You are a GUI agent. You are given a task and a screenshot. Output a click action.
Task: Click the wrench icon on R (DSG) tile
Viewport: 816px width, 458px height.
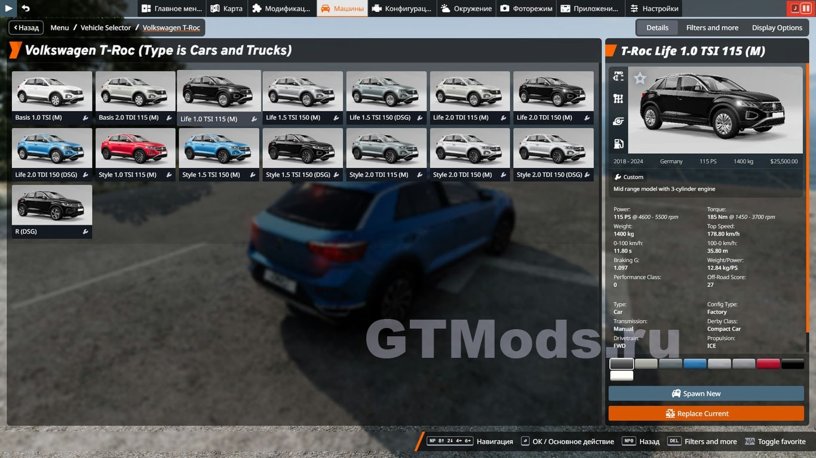coord(85,232)
